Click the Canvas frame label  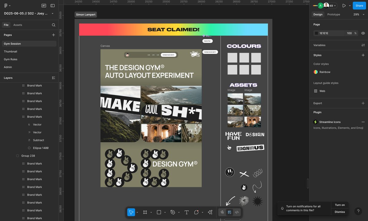[105, 46]
